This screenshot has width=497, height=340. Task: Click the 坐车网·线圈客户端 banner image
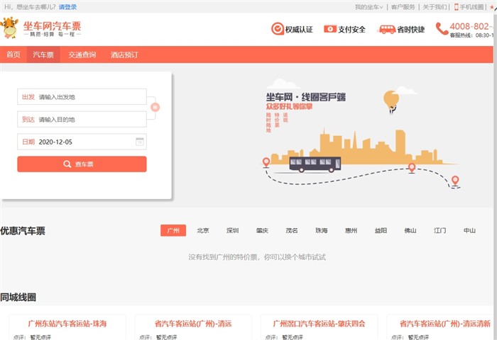(x=361, y=135)
